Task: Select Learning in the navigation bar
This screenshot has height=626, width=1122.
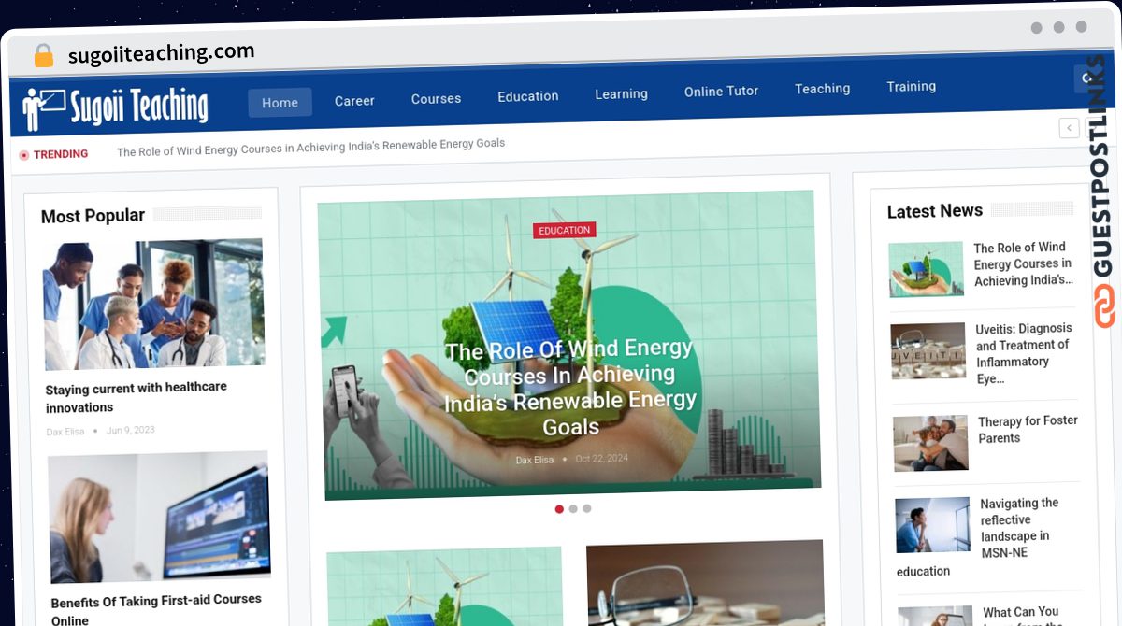Action: (621, 93)
